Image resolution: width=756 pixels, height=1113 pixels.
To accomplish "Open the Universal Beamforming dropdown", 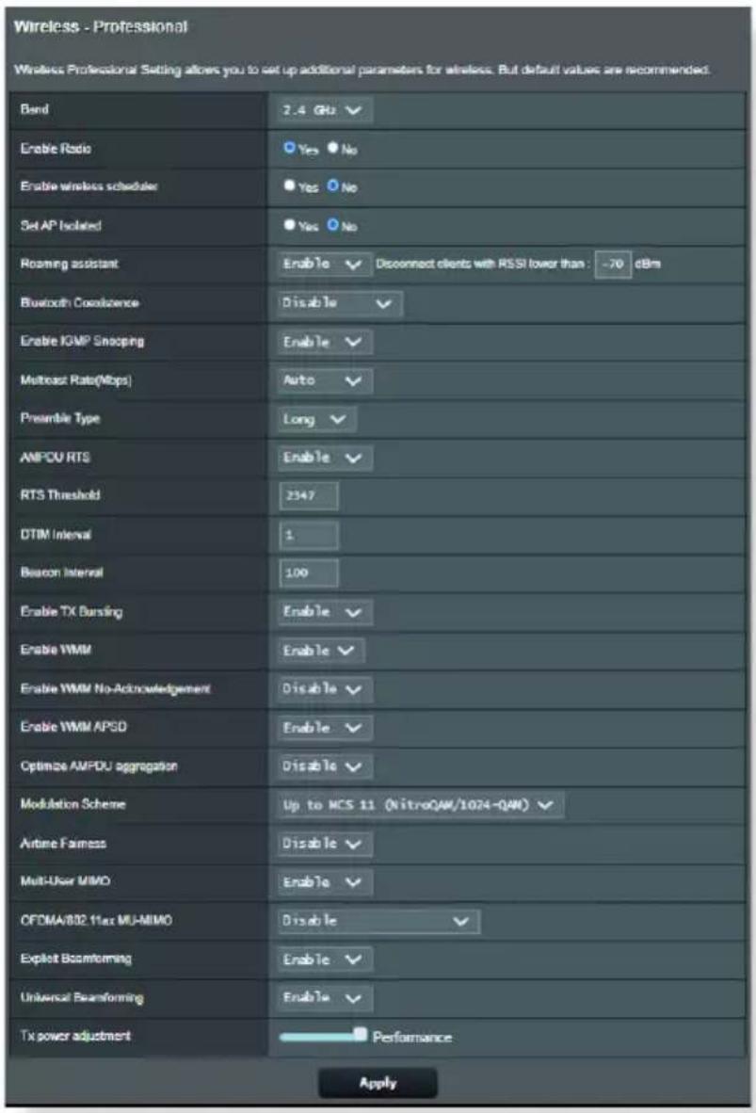I will coord(324,998).
